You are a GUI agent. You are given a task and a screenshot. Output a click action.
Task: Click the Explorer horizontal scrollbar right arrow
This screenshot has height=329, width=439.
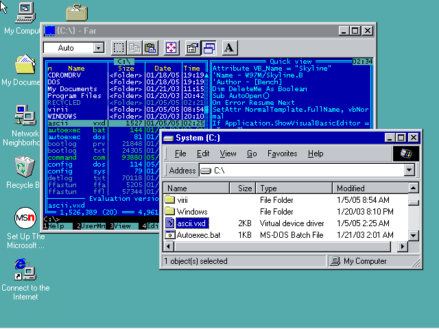(x=403, y=246)
